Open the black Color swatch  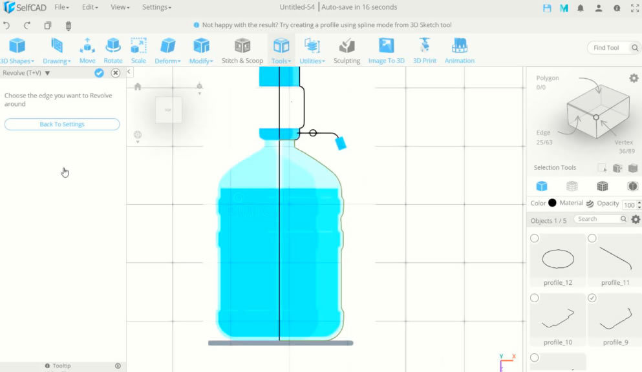click(552, 203)
